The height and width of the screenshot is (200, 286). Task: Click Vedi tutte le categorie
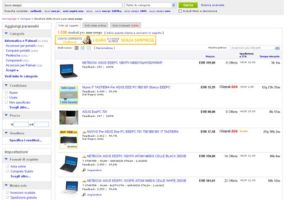(x=21, y=76)
